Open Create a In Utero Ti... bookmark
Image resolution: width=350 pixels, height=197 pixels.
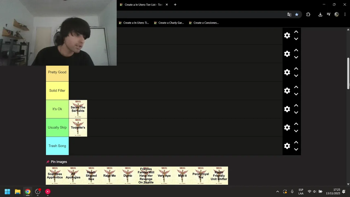pos(134,23)
